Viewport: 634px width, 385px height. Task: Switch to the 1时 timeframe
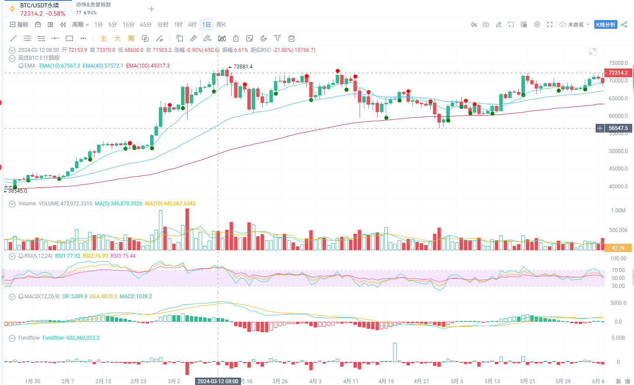click(x=178, y=25)
